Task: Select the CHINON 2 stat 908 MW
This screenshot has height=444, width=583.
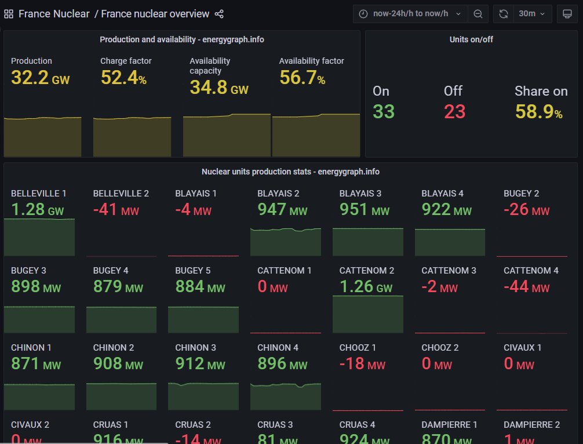Action: [118, 363]
